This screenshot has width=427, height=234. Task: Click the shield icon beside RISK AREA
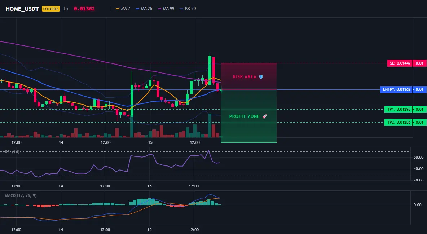point(261,77)
